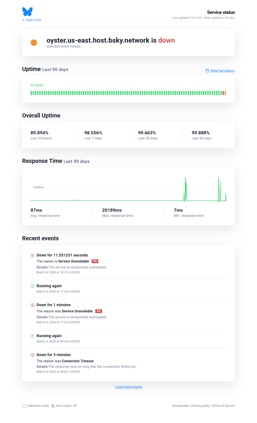Click the fullscreen mode icon
Viewport: 257px width, 423px height.
pos(24,406)
